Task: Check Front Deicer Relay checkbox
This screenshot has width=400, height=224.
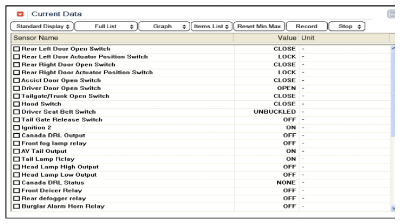Action: 16,191
